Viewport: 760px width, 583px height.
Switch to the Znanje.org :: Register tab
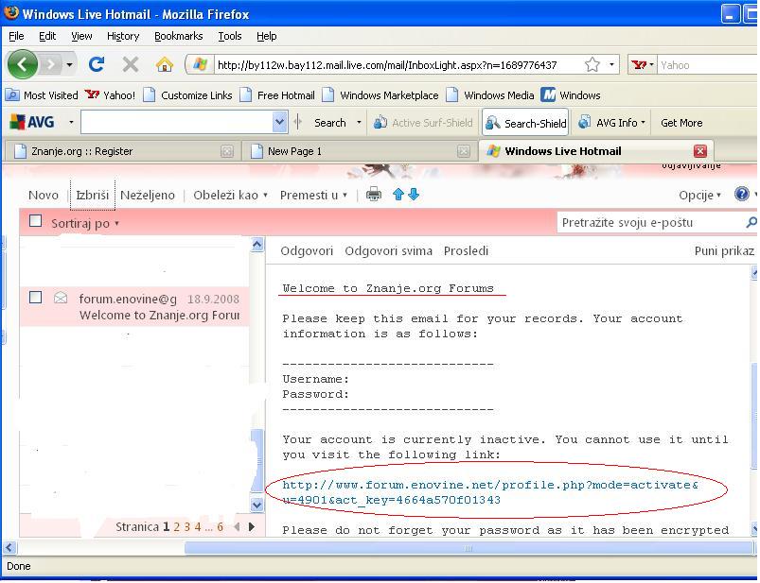pyautogui.click(x=81, y=151)
